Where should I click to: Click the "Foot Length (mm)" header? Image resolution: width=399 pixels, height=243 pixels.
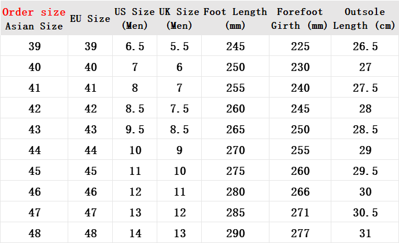tap(235, 18)
